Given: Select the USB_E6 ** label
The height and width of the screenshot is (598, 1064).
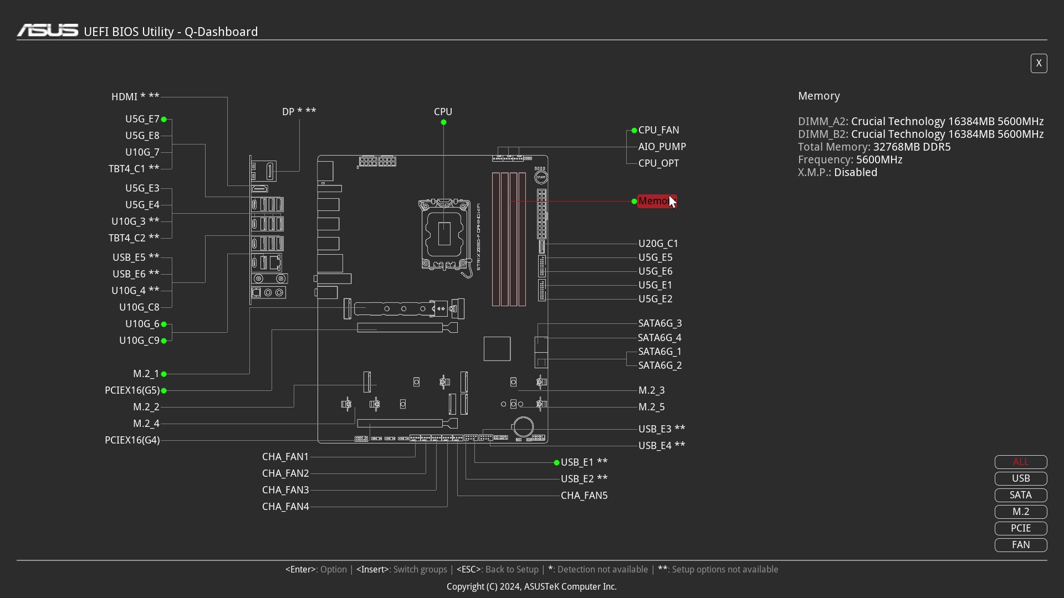Looking at the screenshot, I should point(136,274).
